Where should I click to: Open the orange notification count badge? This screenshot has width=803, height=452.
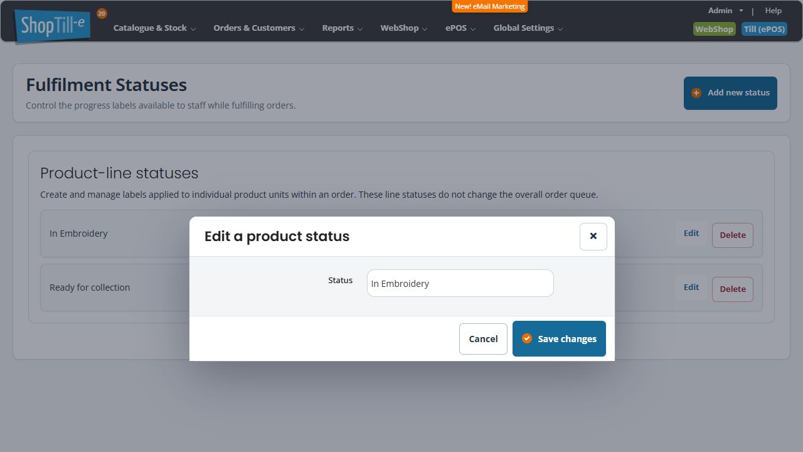[102, 13]
